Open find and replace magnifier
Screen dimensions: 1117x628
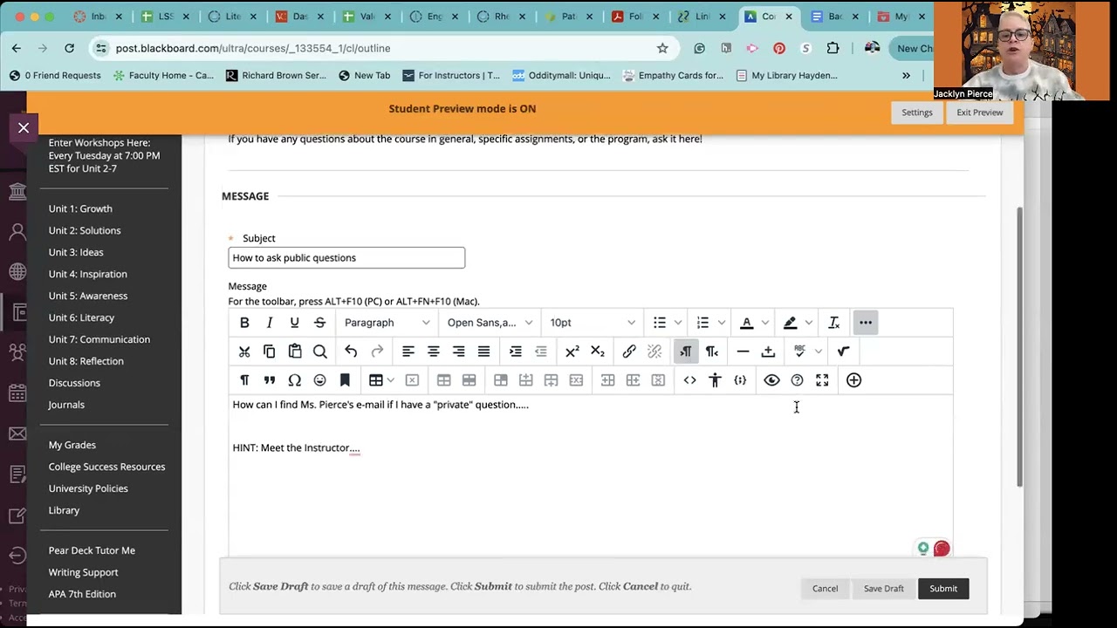point(320,352)
